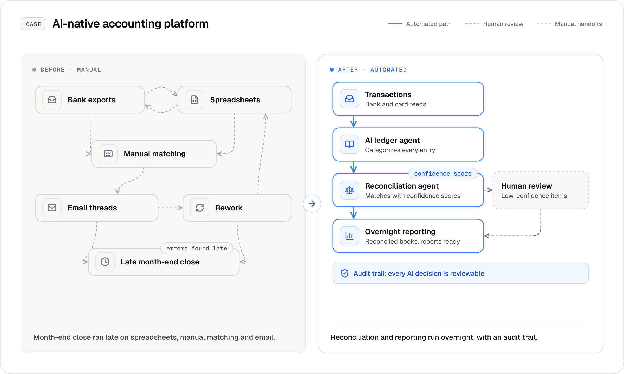This screenshot has height=374, width=624.
Task: Click the CASE badge
Action: (33, 24)
